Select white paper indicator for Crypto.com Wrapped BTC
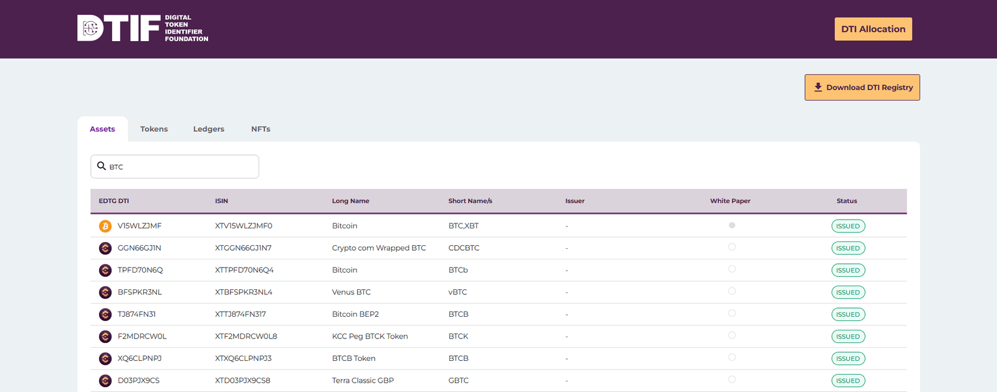 [732, 247]
